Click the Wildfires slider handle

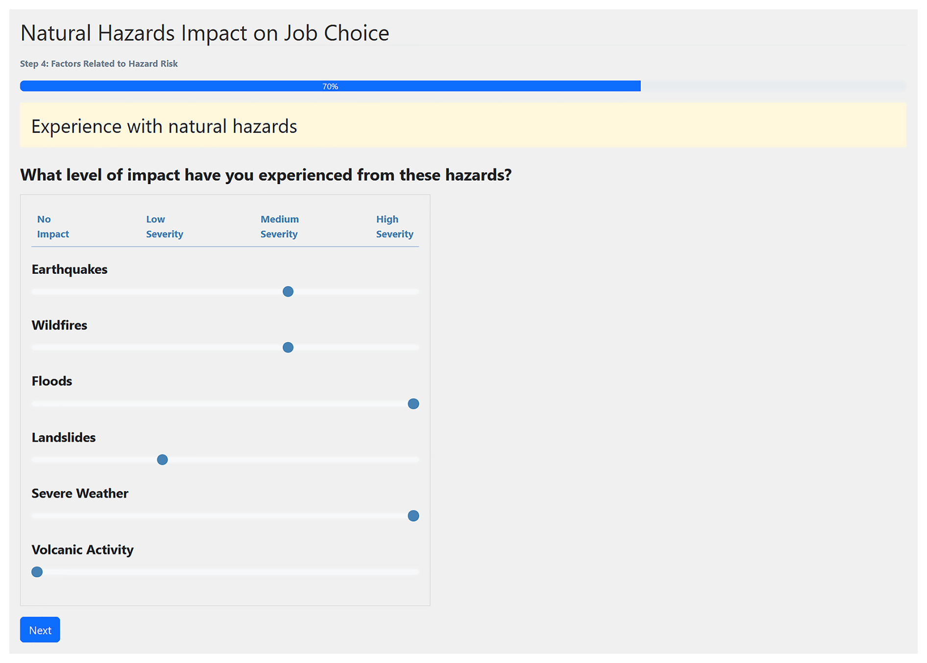[288, 348]
